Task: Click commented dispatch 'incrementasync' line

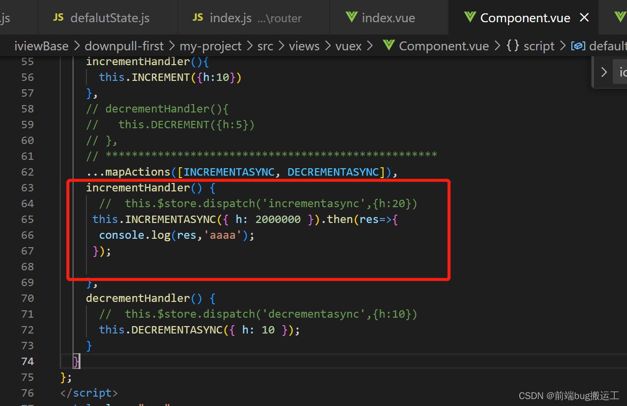Action: coord(258,204)
